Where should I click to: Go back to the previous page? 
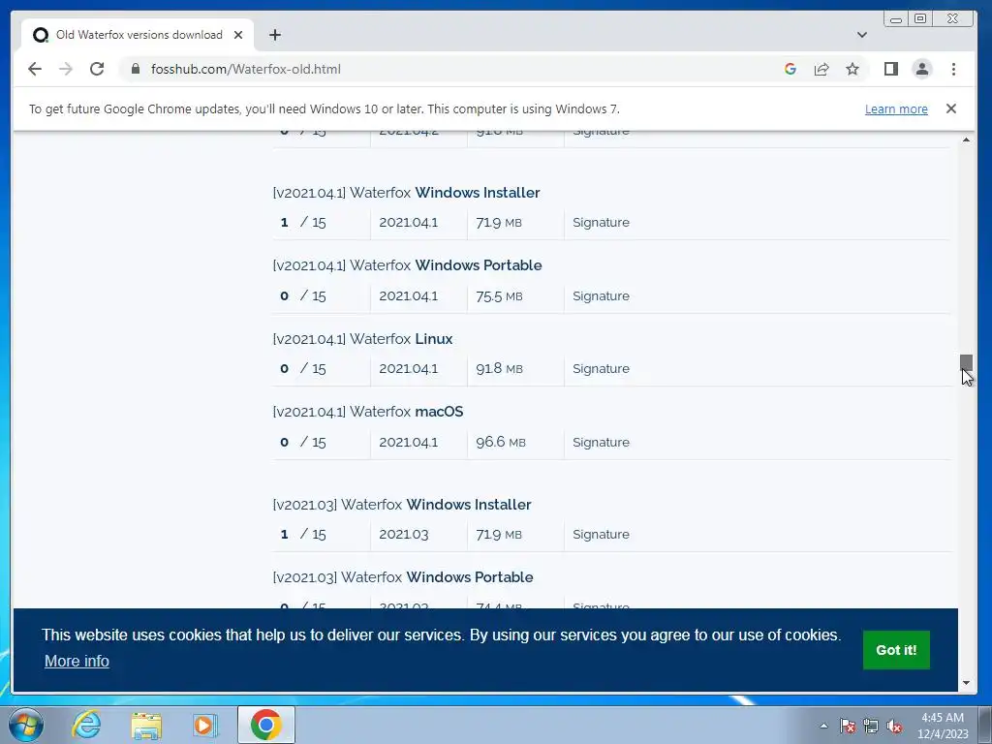pos(35,69)
